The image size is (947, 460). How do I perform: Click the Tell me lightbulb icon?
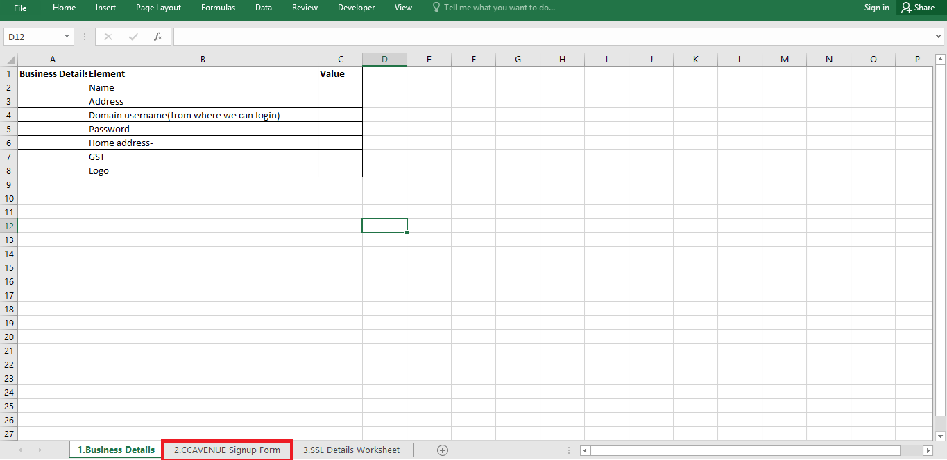[436, 8]
